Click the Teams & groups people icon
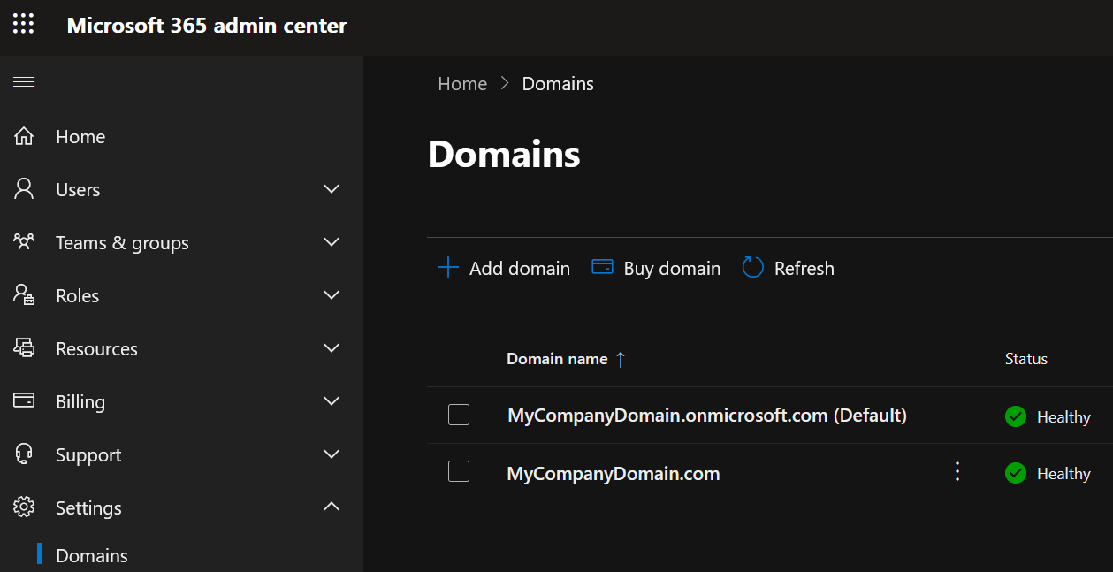This screenshot has height=572, width=1113. click(x=24, y=242)
